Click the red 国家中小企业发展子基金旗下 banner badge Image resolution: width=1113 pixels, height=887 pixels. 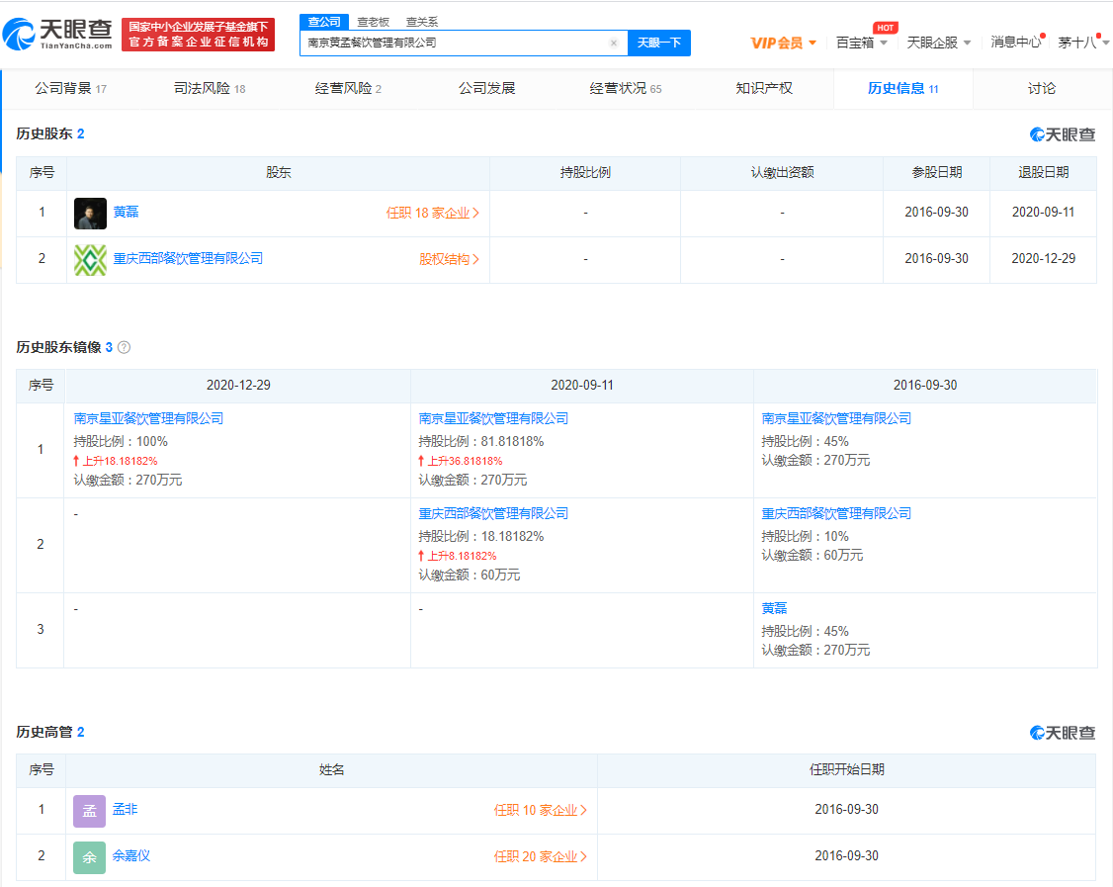point(198,35)
